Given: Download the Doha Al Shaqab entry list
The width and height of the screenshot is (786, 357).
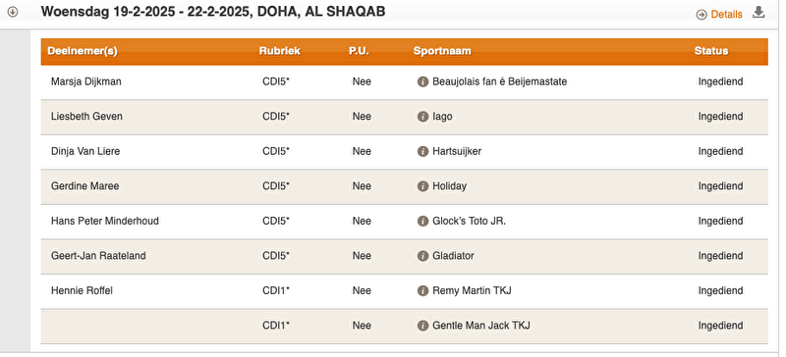Looking at the screenshot, I should 758,13.
